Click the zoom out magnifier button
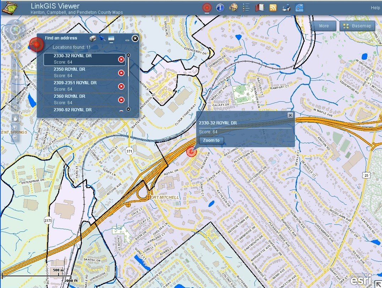Image resolution: width=382 pixels, height=288 pixels. (x=15, y=137)
